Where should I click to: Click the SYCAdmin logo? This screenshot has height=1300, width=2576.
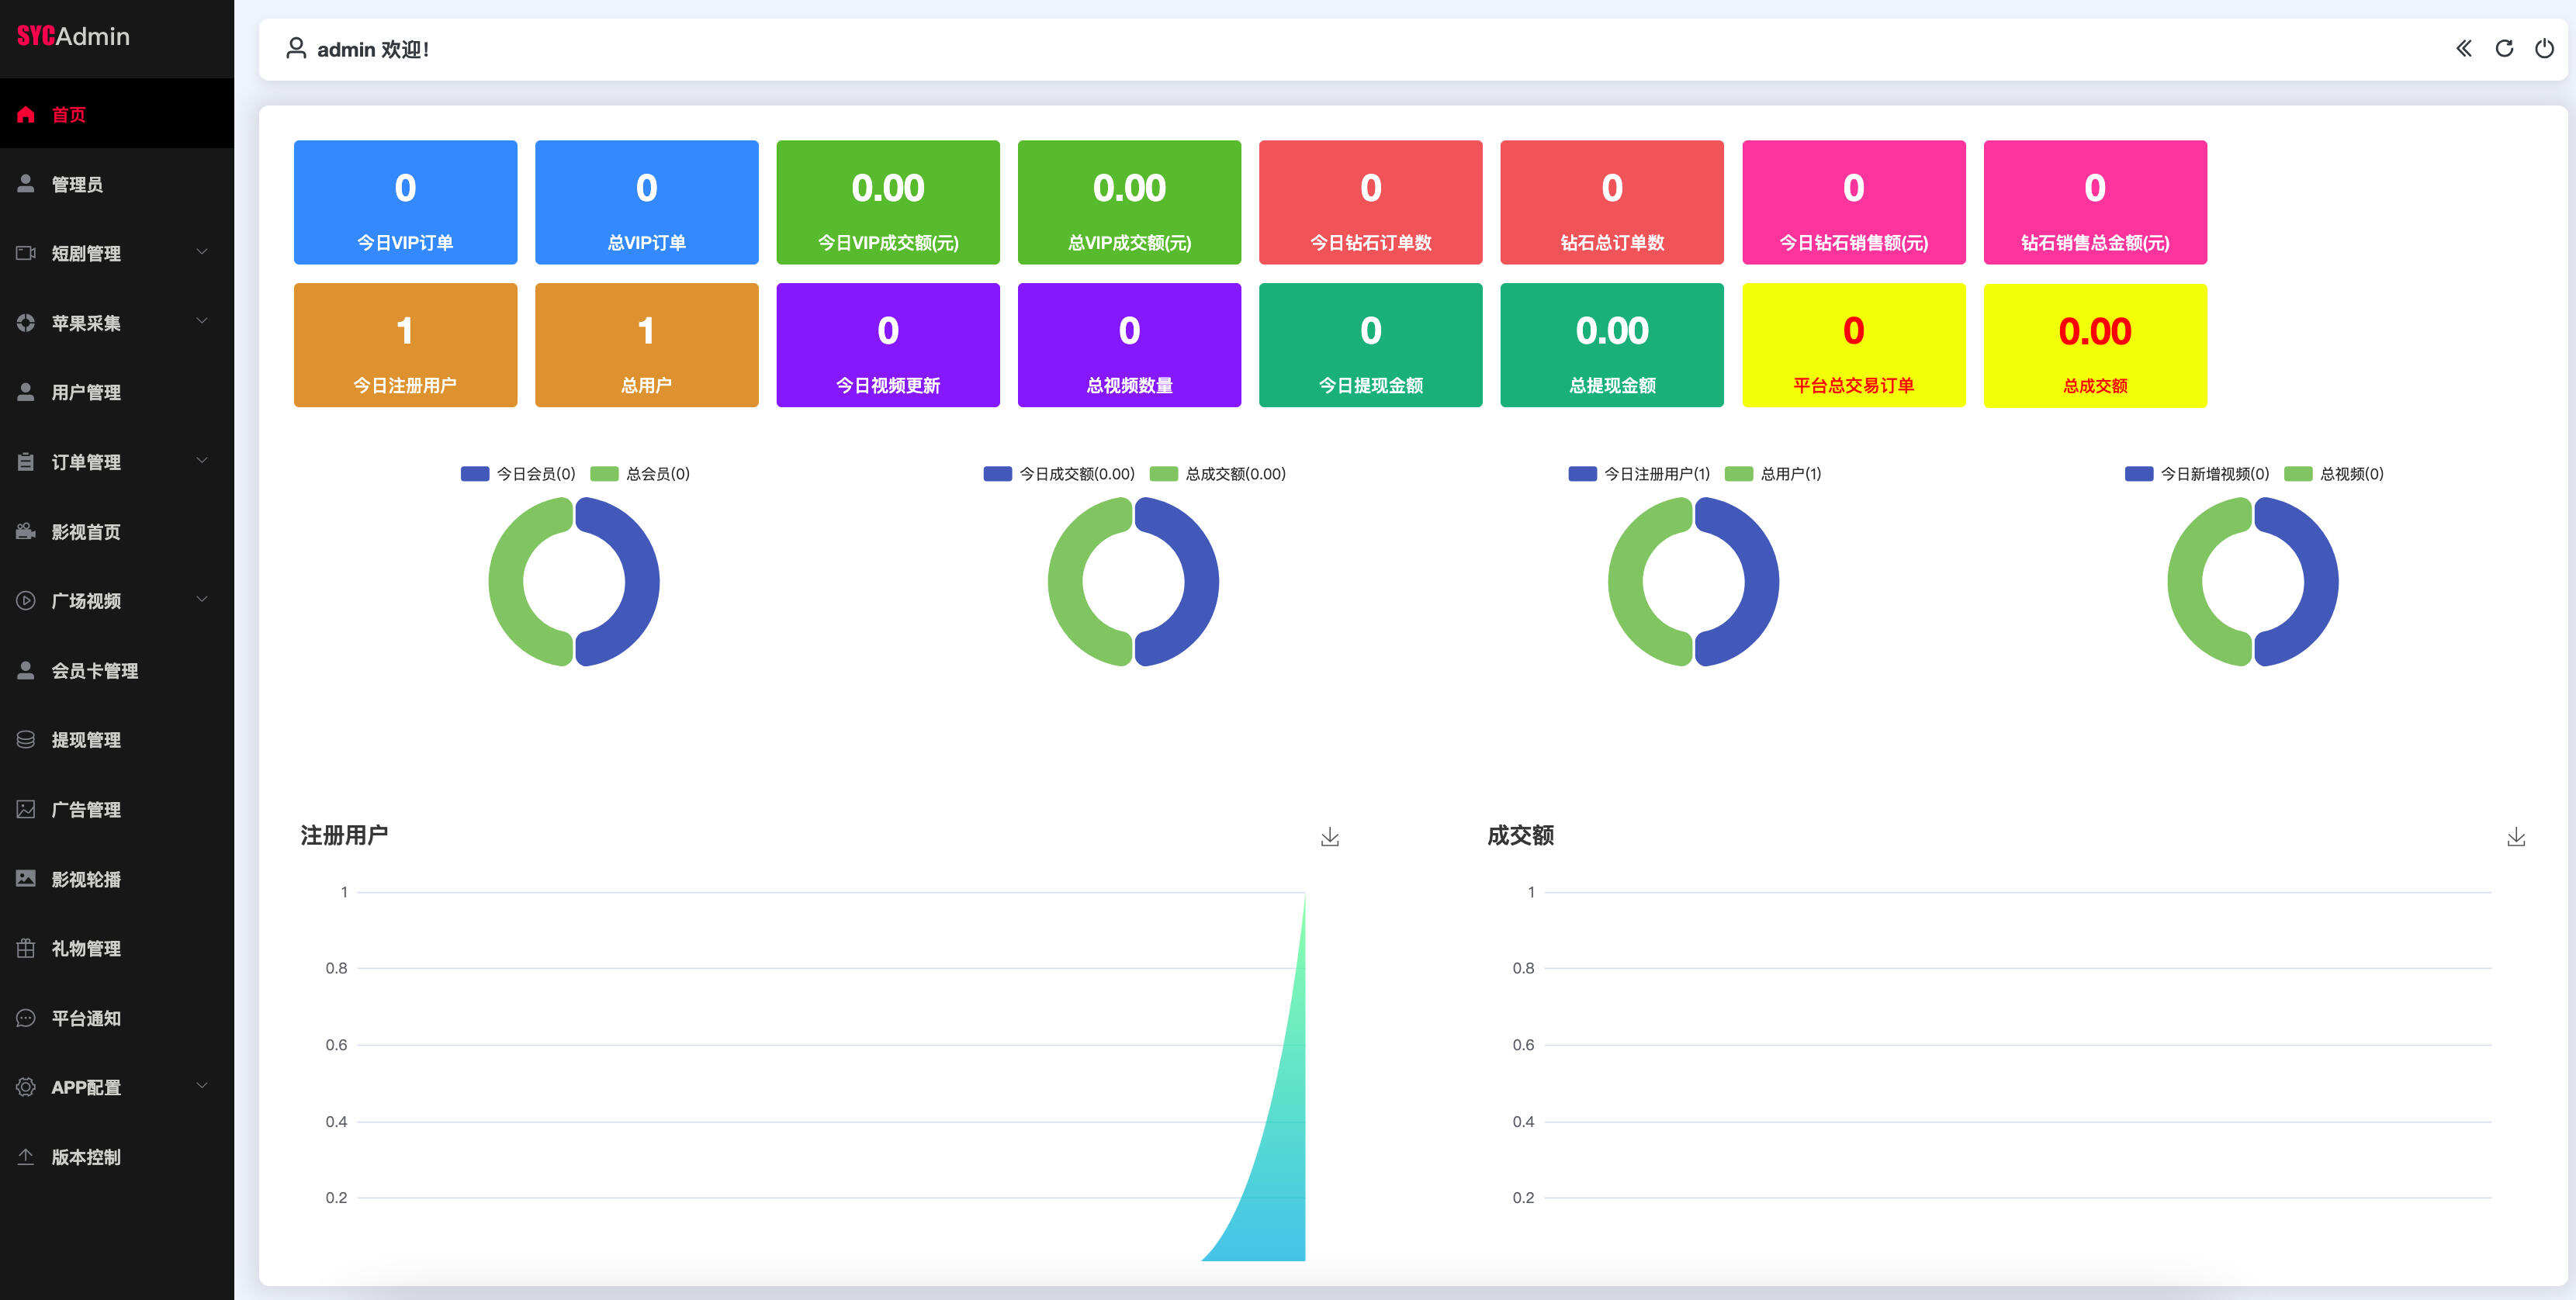pyautogui.click(x=73, y=36)
